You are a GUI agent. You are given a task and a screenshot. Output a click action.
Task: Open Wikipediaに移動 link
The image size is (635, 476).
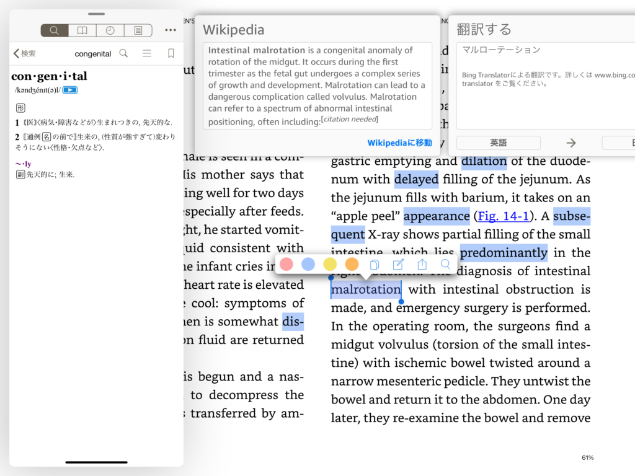click(x=399, y=143)
